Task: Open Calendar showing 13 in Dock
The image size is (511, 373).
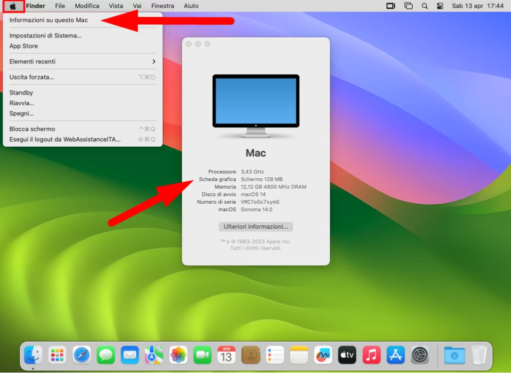Action: click(227, 355)
